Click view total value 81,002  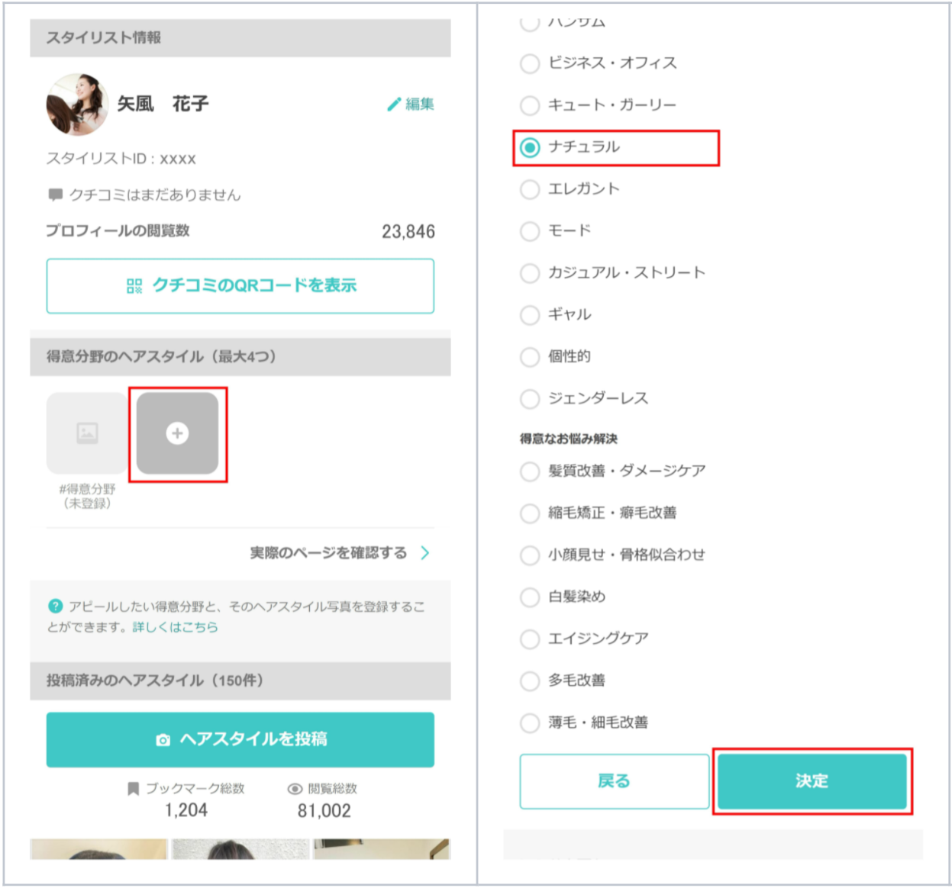(324, 810)
